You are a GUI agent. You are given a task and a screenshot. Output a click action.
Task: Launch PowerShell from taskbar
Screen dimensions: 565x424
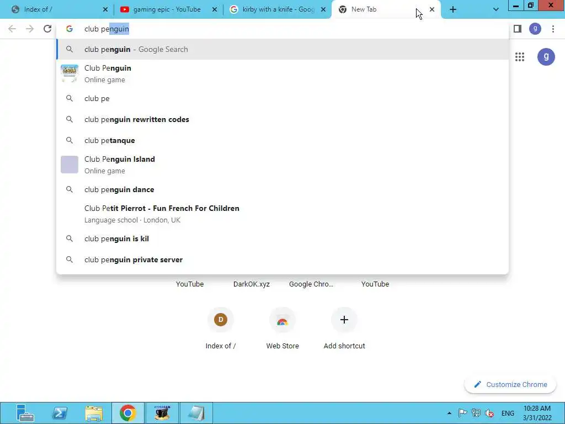(x=60, y=413)
